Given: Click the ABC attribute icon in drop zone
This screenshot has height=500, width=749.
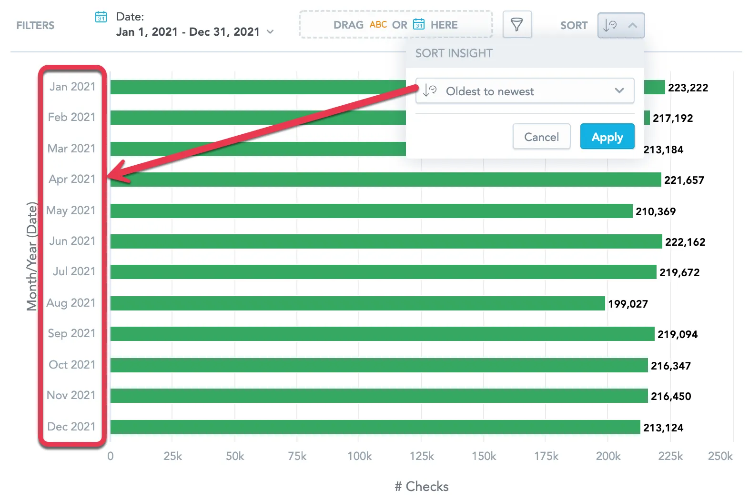Looking at the screenshot, I should tap(378, 25).
